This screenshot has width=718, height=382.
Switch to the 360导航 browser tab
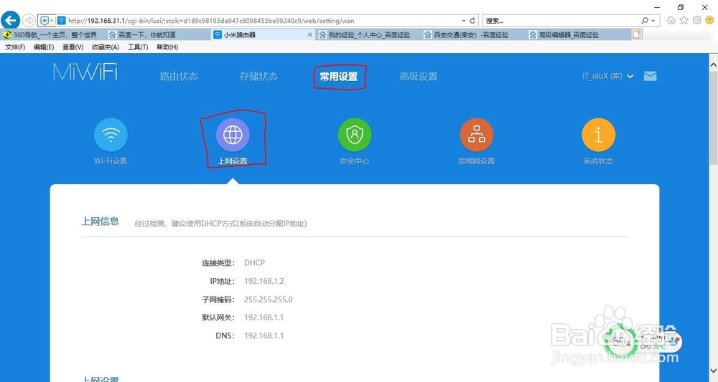[x=52, y=34]
